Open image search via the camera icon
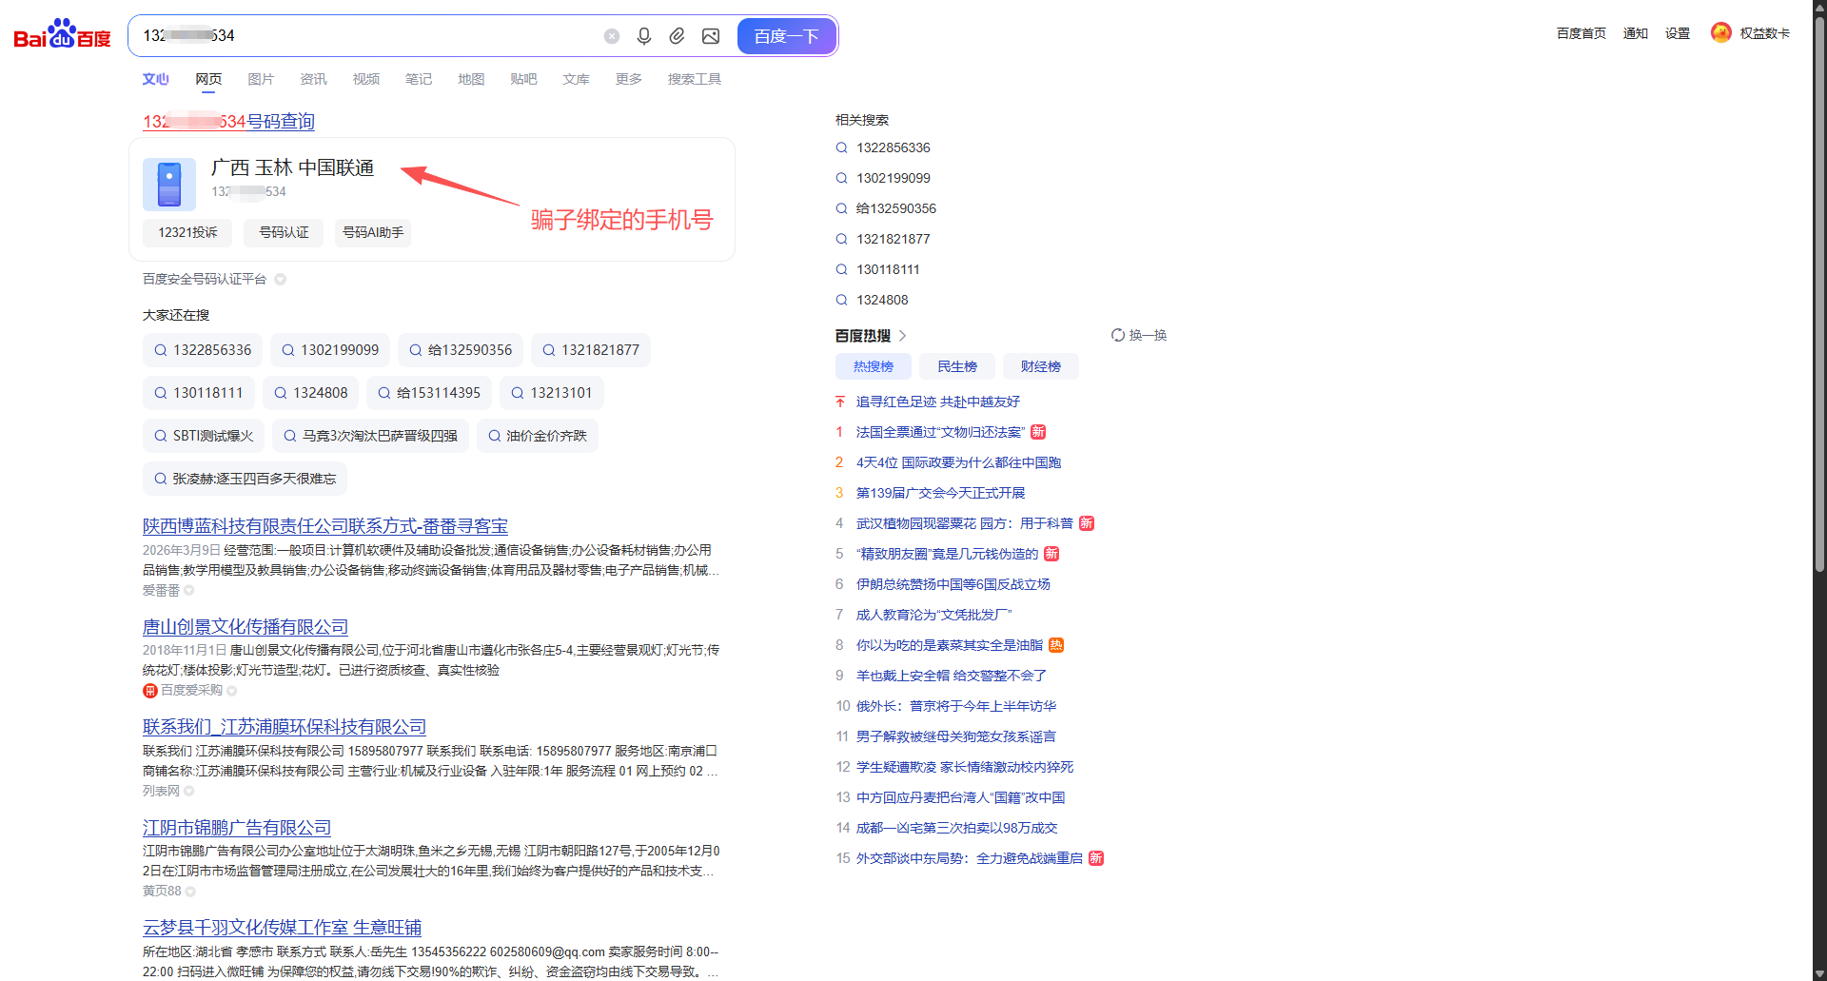This screenshot has width=1827, height=981. (x=711, y=35)
